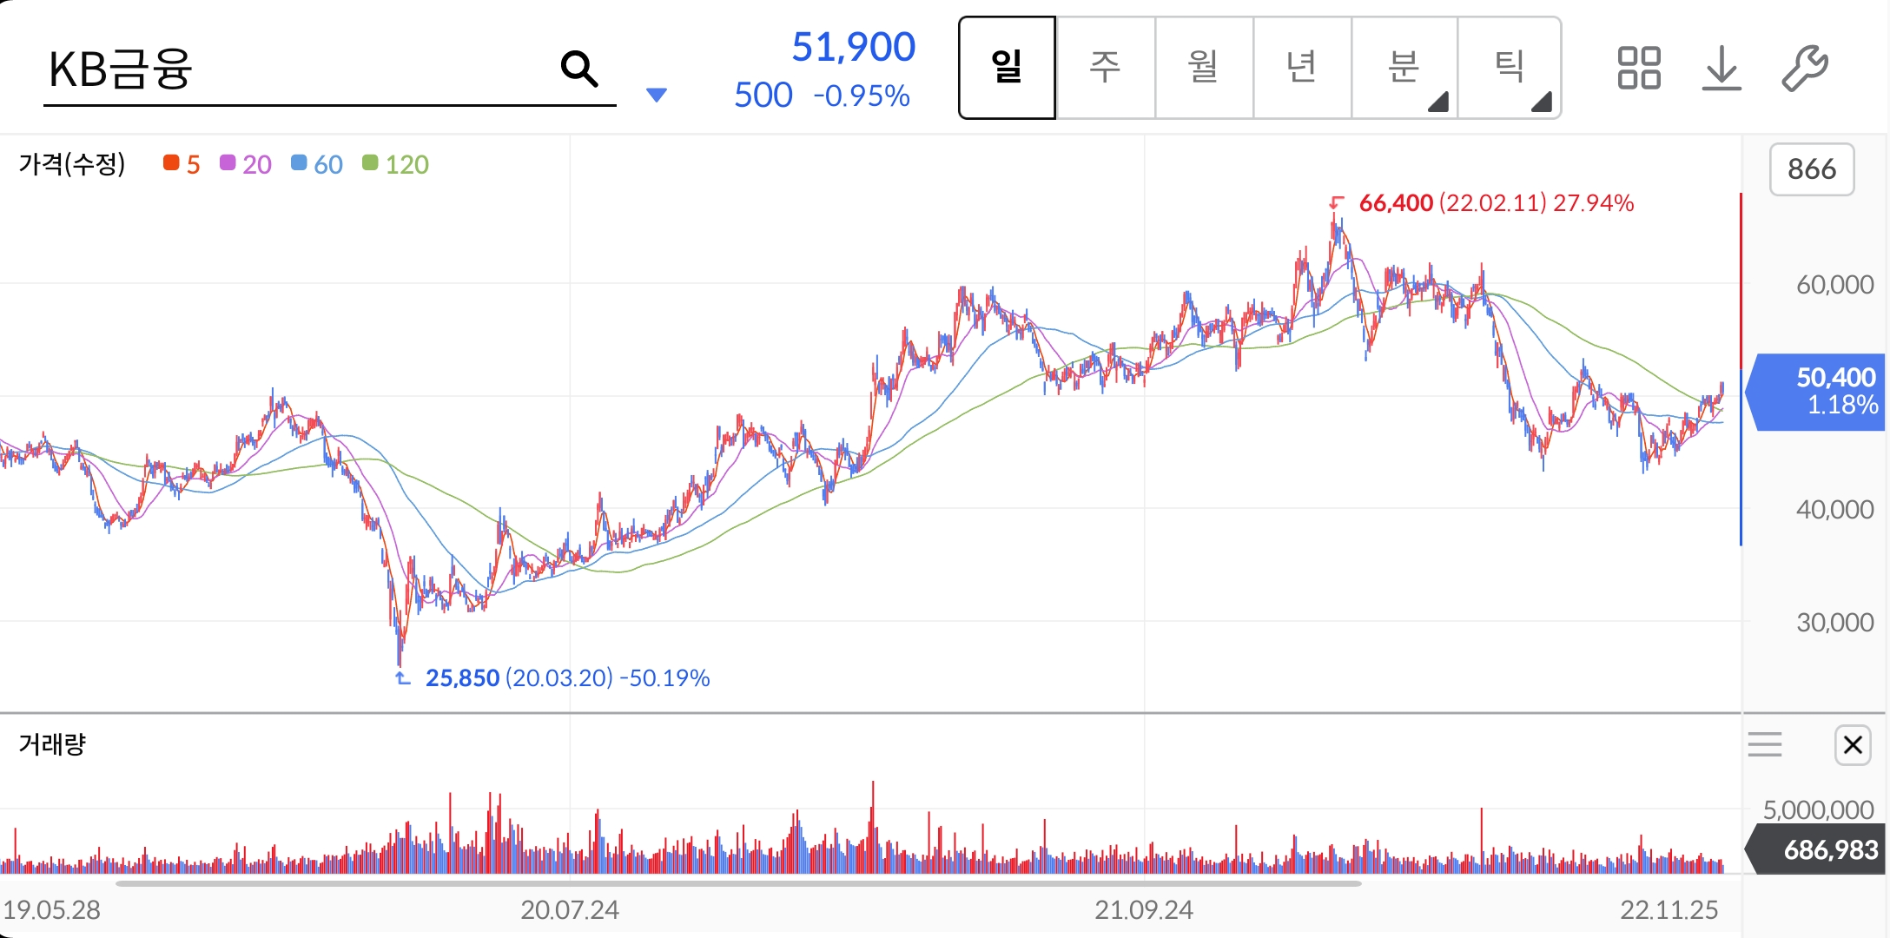Switch to the 주 weekly tab
The image size is (1890, 938).
coord(1105,68)
